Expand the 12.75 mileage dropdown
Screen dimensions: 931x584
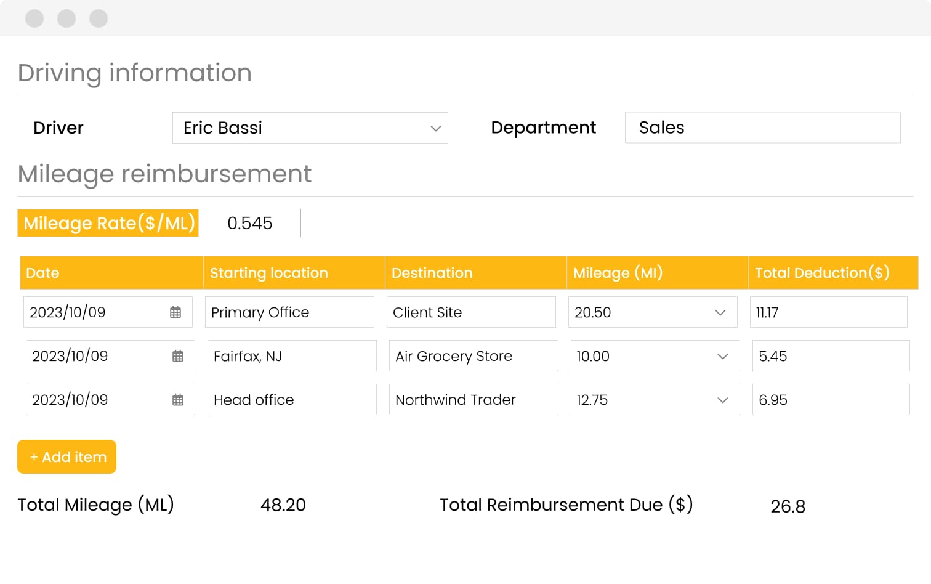(722, 400)
